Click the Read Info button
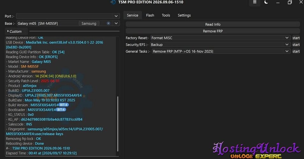Image resolution: width=304 pixels, height=159 pixels. coord(213,24)
